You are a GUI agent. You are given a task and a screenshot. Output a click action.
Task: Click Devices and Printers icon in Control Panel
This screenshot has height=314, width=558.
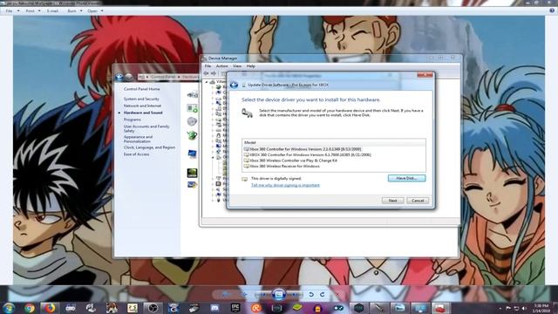coord(192,94)
